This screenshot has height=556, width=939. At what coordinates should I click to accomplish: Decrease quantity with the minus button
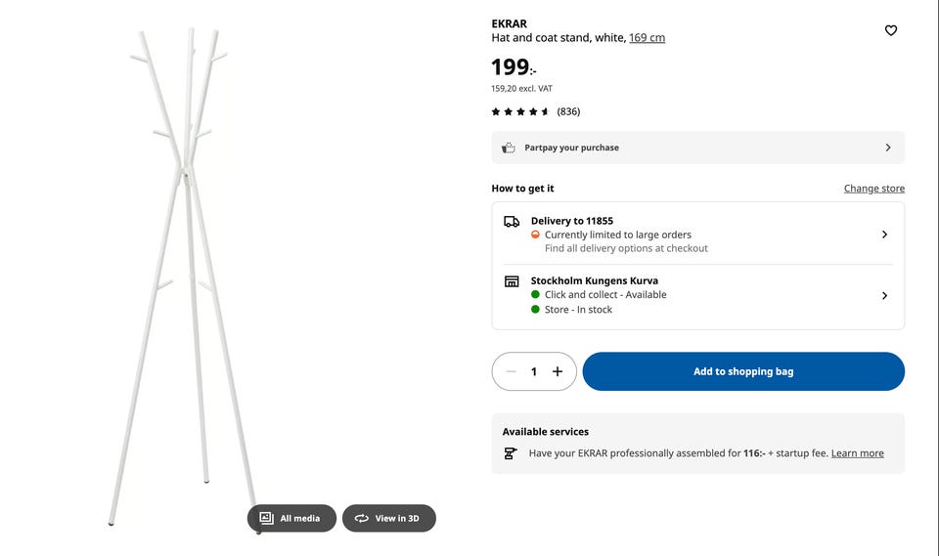511,371
